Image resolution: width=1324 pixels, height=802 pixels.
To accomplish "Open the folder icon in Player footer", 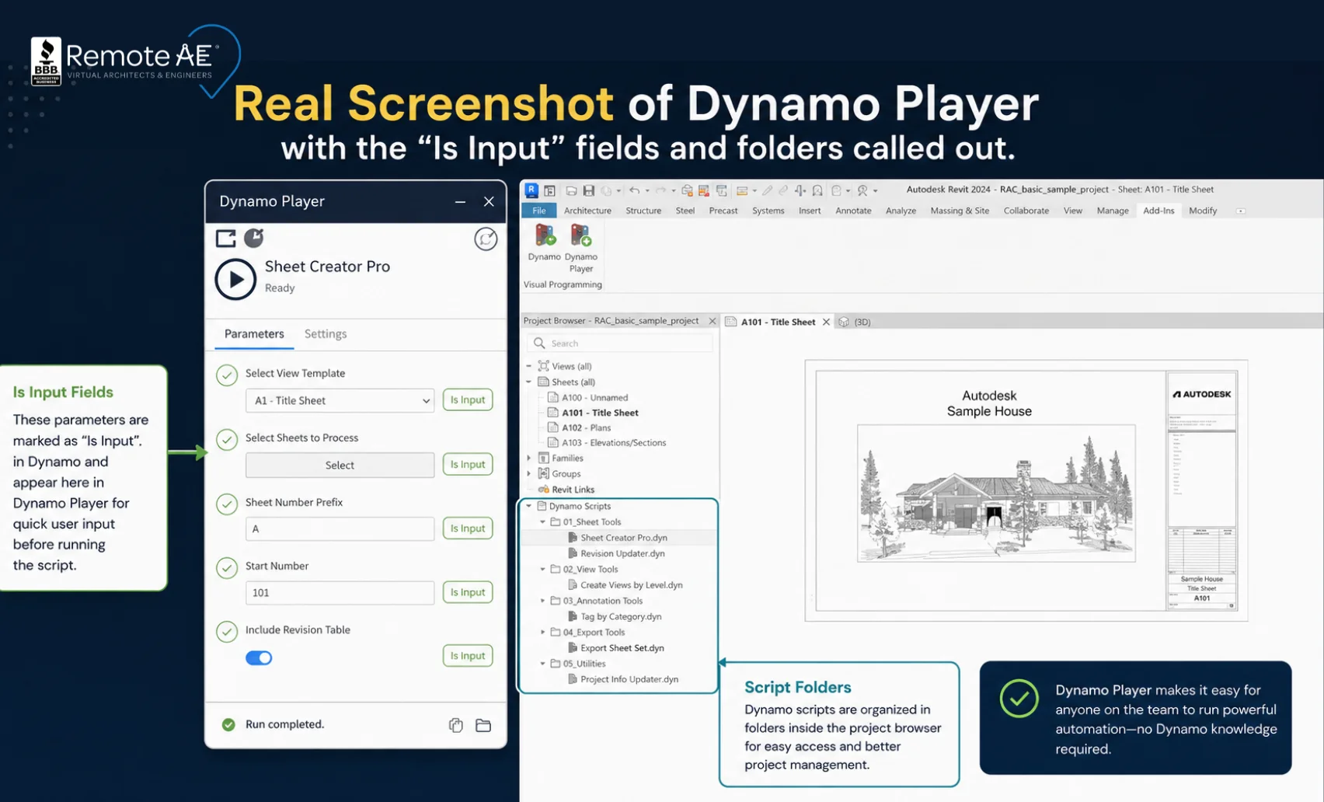I will coord(483,724).
